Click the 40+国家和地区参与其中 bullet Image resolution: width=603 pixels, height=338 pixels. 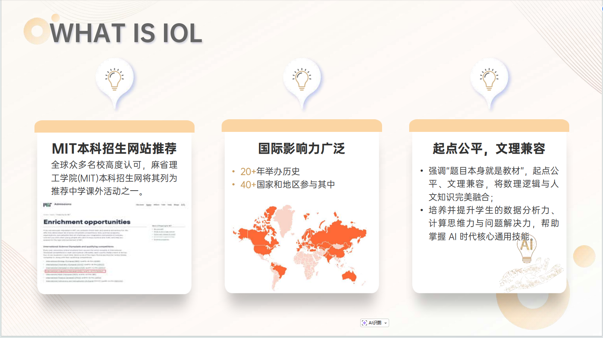pos(287,184)
